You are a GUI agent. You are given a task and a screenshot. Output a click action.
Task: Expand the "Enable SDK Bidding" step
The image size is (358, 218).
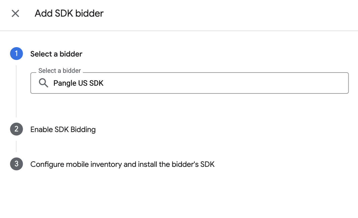click(63, 130)
